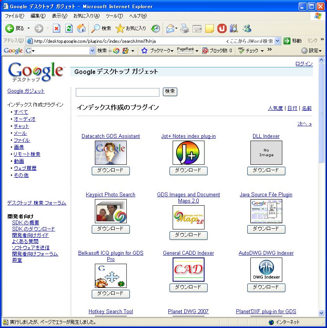This screenshot has height=328, width=327.
Task: Click the gadget search text field
Action: click(117, 92)
